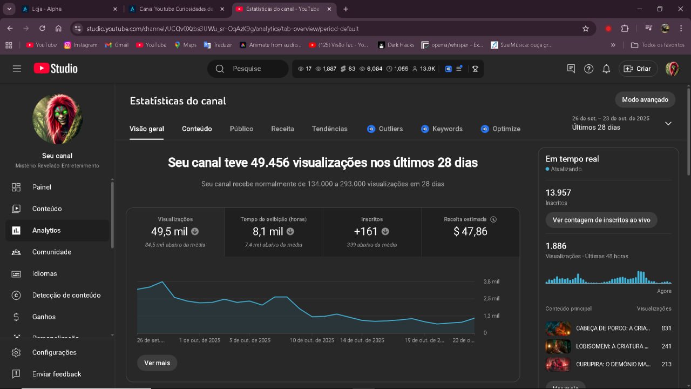Expand the Últimos 28 dias date range dropdown
The height and width of the screenshot is (389, 691).
[x=668, y=123]
